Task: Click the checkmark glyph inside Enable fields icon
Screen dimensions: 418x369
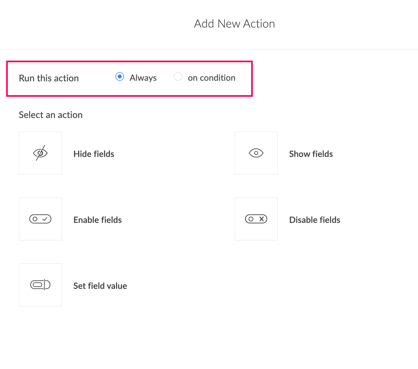Action: [x=45, y=219]
